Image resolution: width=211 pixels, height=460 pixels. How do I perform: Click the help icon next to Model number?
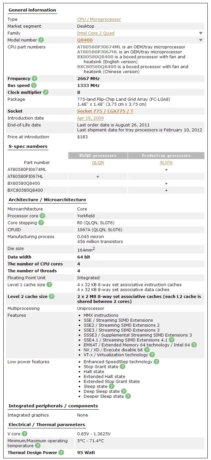(x=41, y=40)
